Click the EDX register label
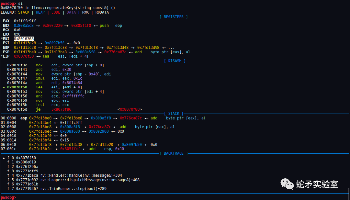 pos(6,34)
